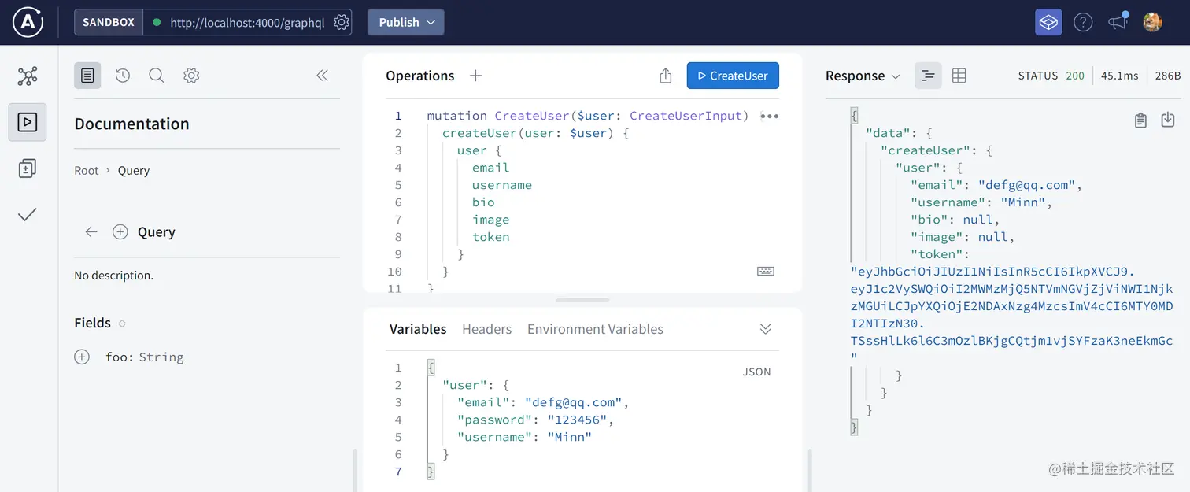Run the CreateUser operation
Screen dimensions: 1190x492
(733, 76)
